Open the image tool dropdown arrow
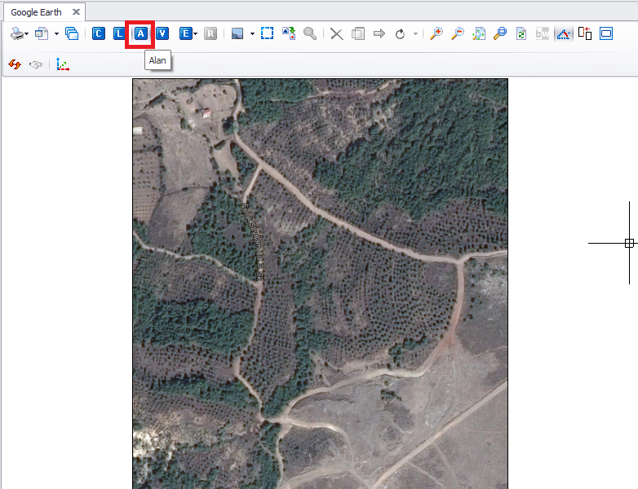This screenshot has height=489, width=638. click(x=252, y=34)
